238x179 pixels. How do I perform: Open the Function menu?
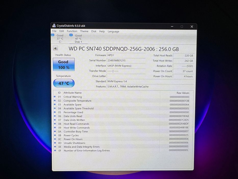72,31
